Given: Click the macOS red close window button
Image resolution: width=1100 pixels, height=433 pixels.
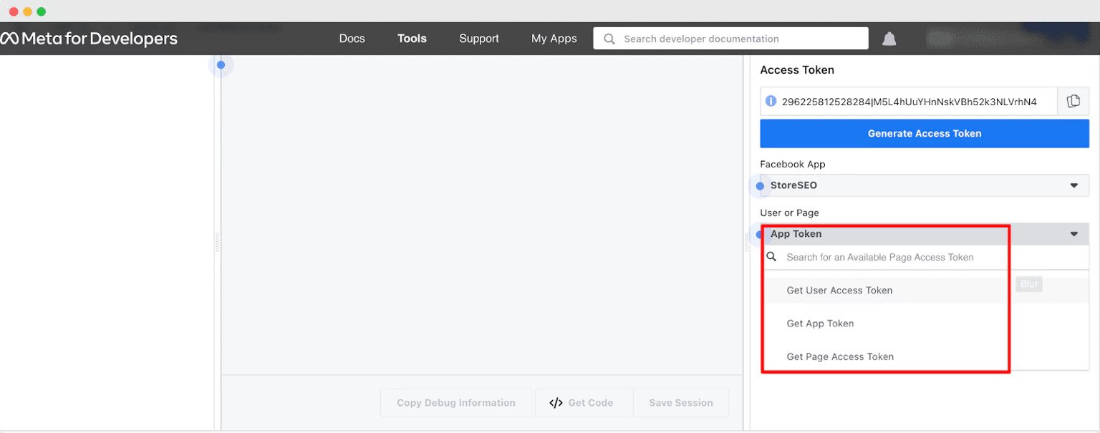Looking at the screenshot, I should [14, 11].
